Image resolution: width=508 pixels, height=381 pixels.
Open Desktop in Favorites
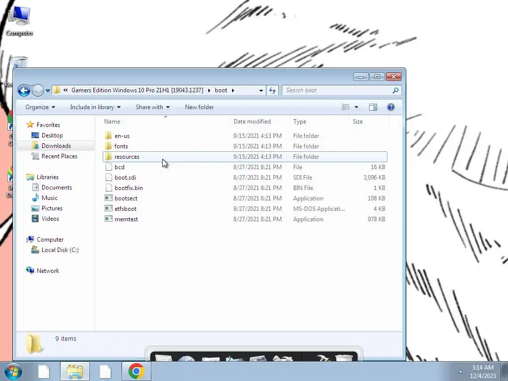click(47, 135)
